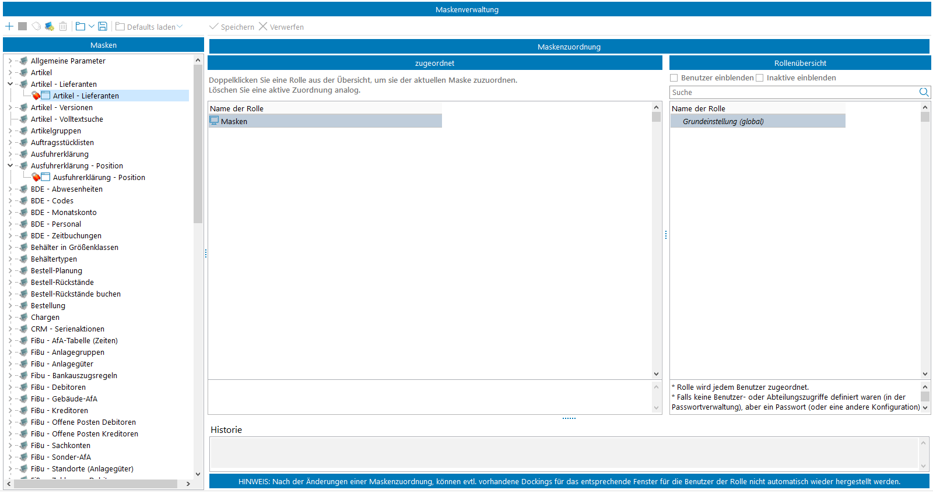Click the magnifier icon in Suche field
The image size is (933, 497).
pyautogui.click(x=924, y=92)
